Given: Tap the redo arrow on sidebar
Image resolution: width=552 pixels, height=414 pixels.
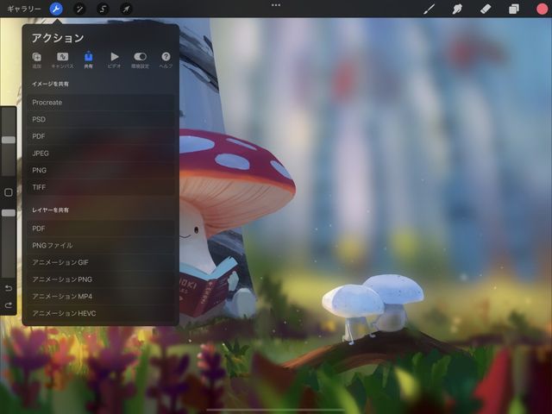Looking at the screenshot, I should point(9,304).
